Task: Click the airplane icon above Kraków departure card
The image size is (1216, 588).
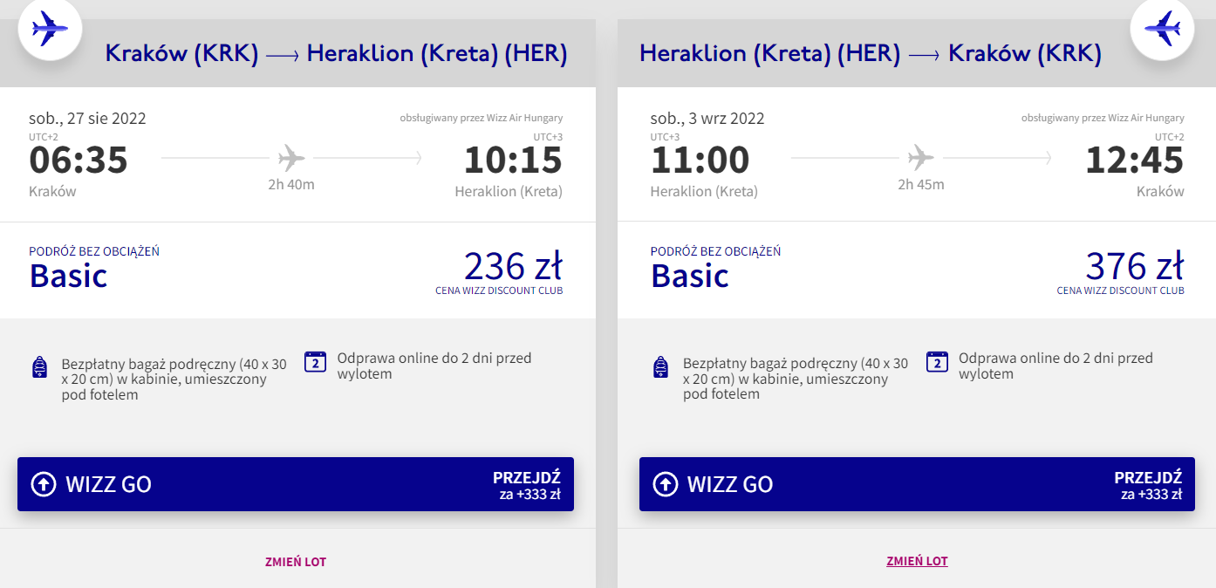Action: 50,29
